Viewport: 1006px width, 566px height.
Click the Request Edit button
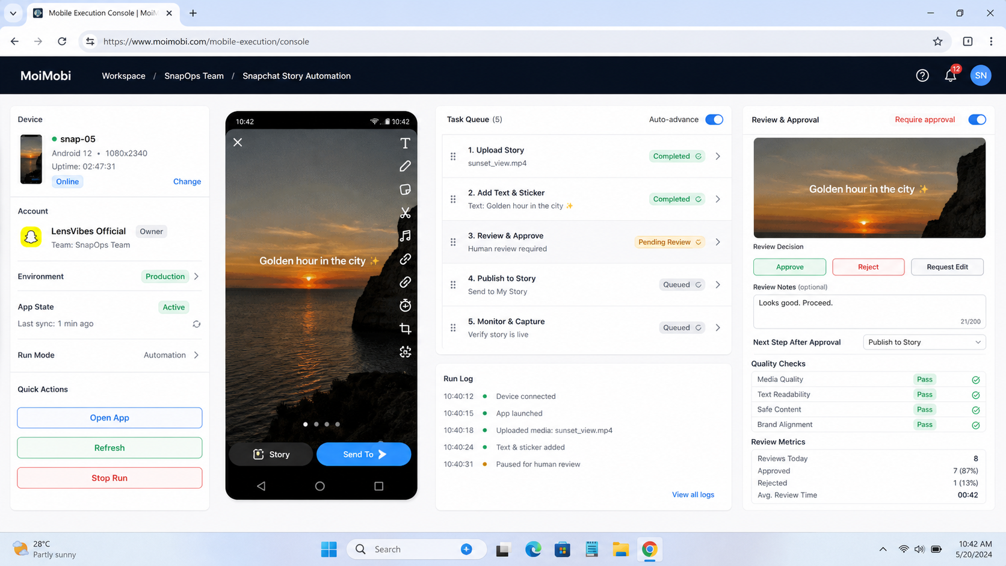point(947,267)
